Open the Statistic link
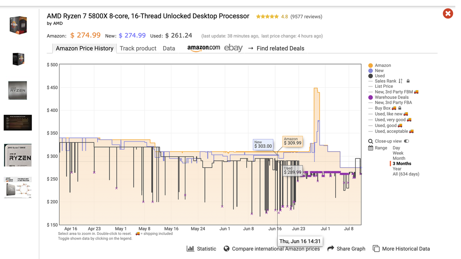461x259 pixels. (207, 249)
